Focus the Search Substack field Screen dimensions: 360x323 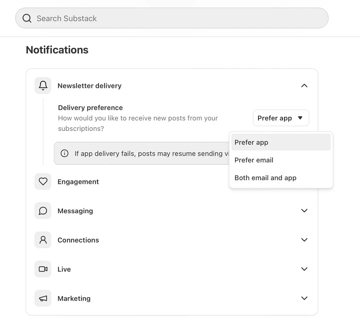(x=171, y=18)
